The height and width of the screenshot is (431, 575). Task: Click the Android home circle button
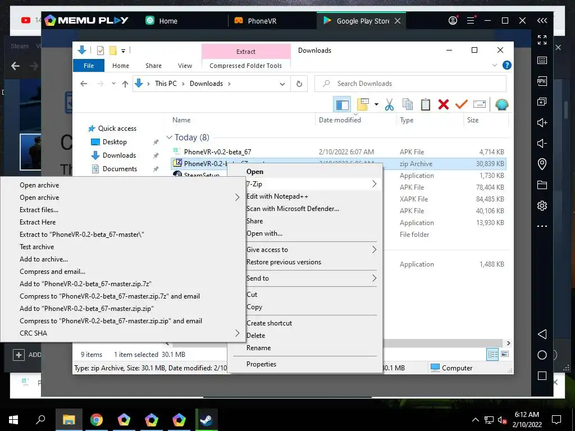[x=542, y=355]
